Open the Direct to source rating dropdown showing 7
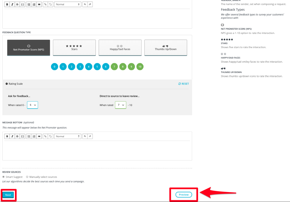The width and height of the screenshot is (290, 202). pos(120,105)
